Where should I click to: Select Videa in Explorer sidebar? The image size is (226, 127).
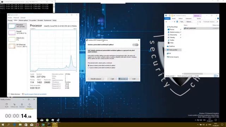click(171, 43)
